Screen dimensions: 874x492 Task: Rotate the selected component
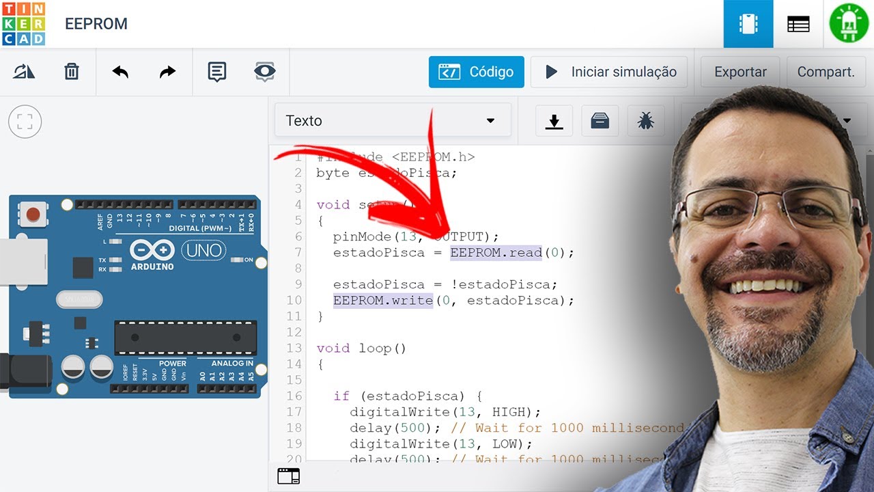click(x=24, y=72)
